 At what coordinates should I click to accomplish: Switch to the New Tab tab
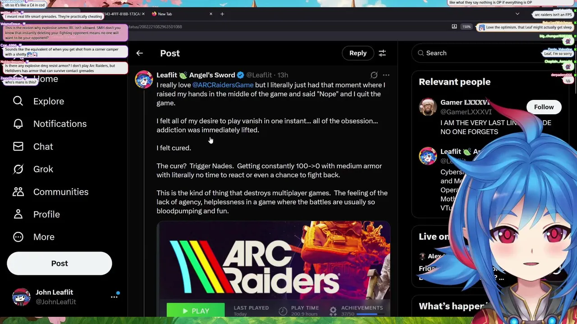(181, 14)
